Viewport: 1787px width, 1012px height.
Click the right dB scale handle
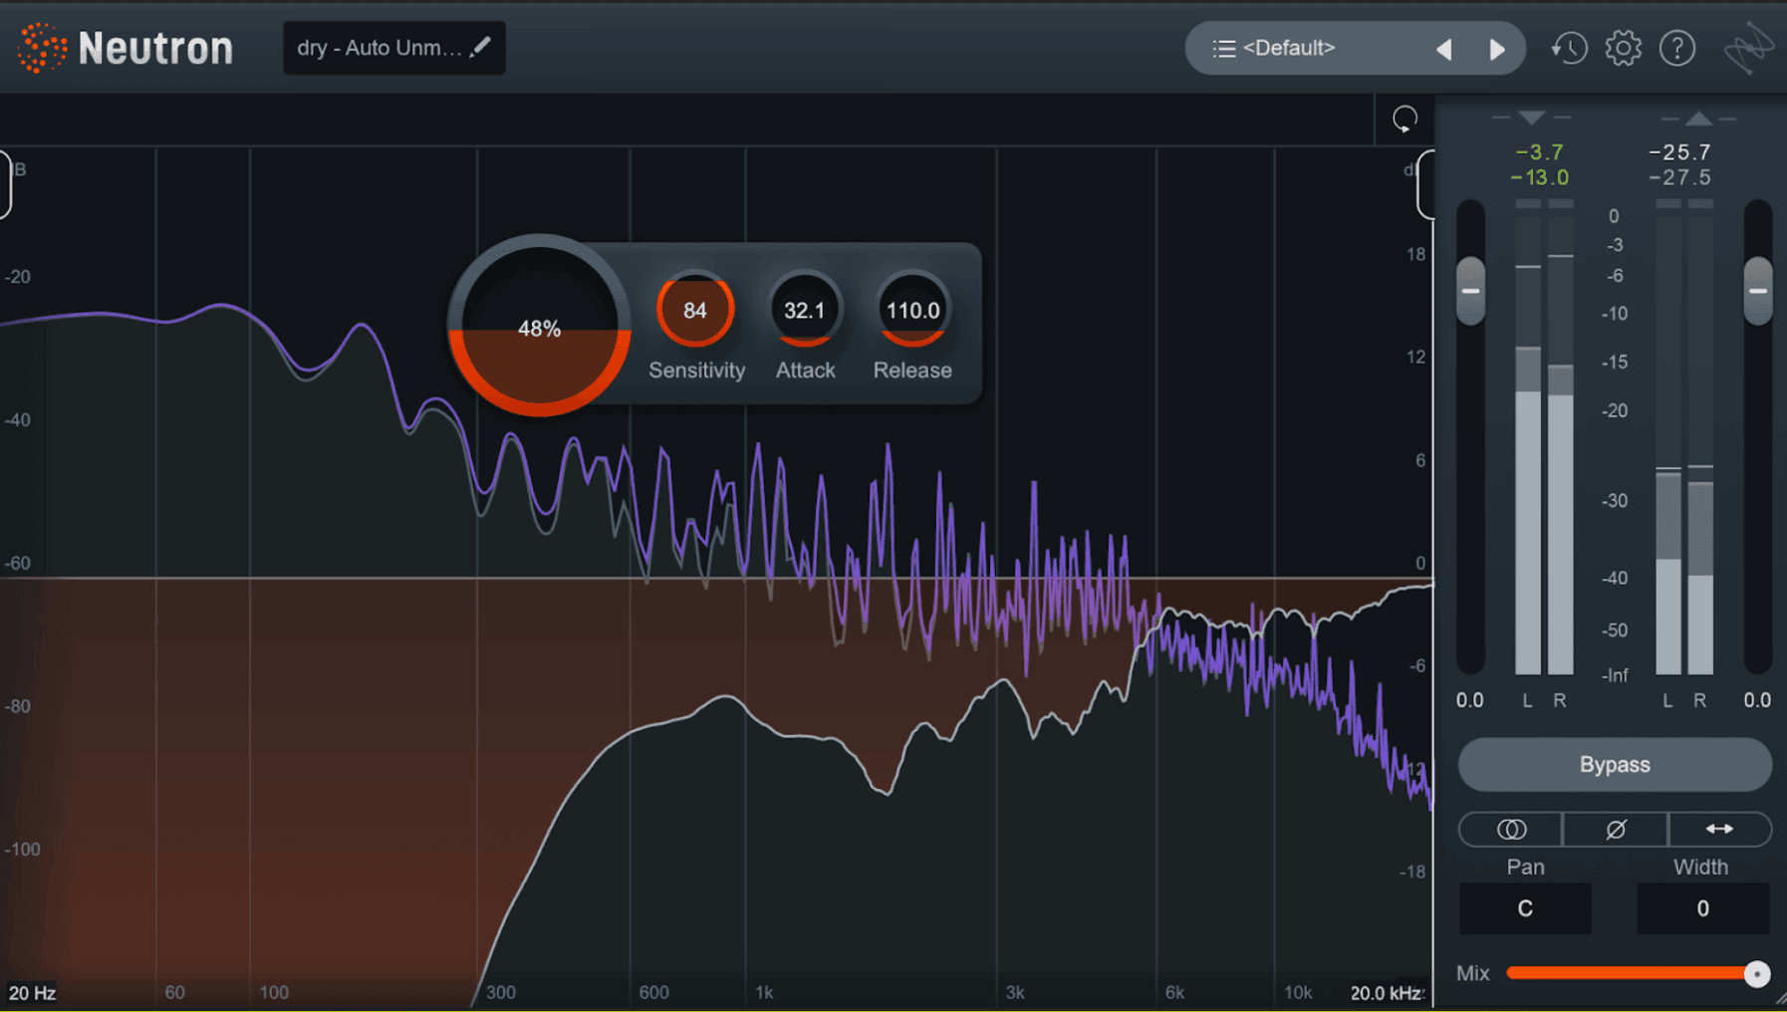pos(1426,184)
